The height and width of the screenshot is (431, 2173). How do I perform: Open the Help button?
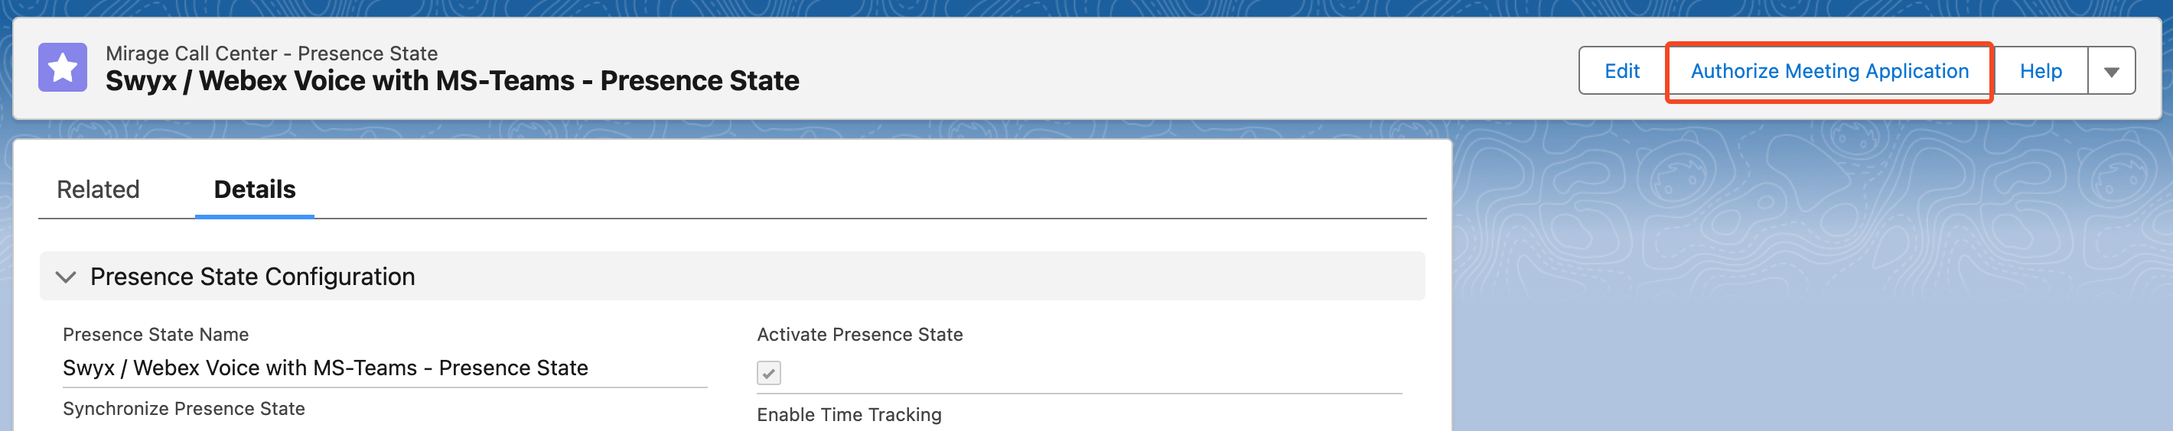click(x=2040, y=71)
